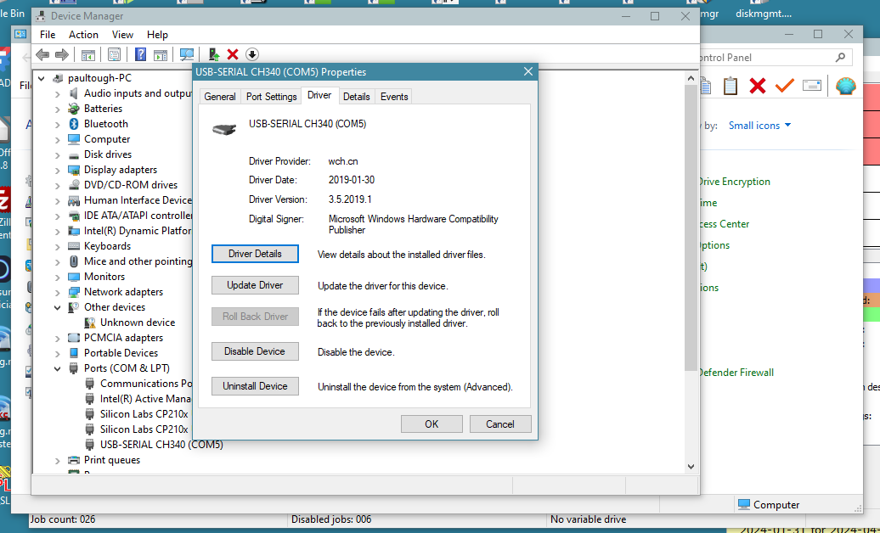Viewport: 880px width, 533px height.
Task: Click the red X Uninstall device icon in Device Manager
Action: (233, 54)
